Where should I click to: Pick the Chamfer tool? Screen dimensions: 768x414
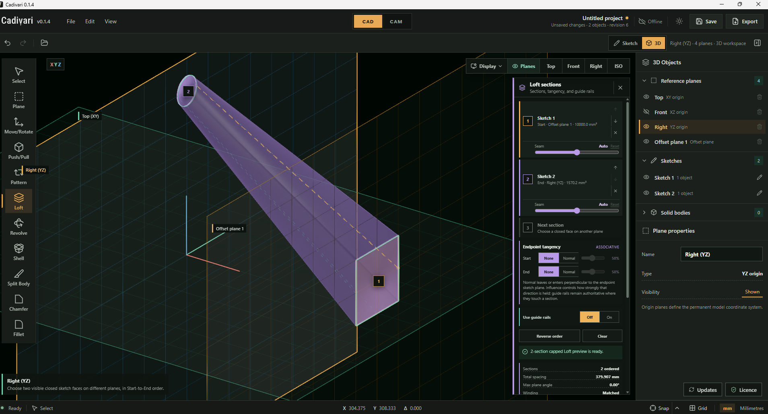19,303
